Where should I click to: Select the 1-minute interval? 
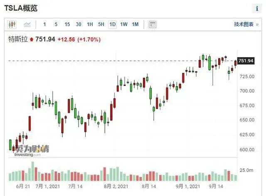coord(45,24)
